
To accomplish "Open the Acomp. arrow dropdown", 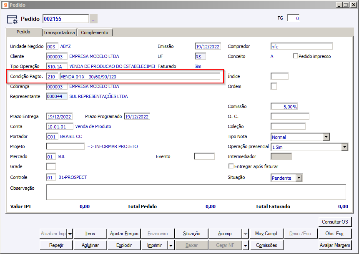I will pos(245,234).
